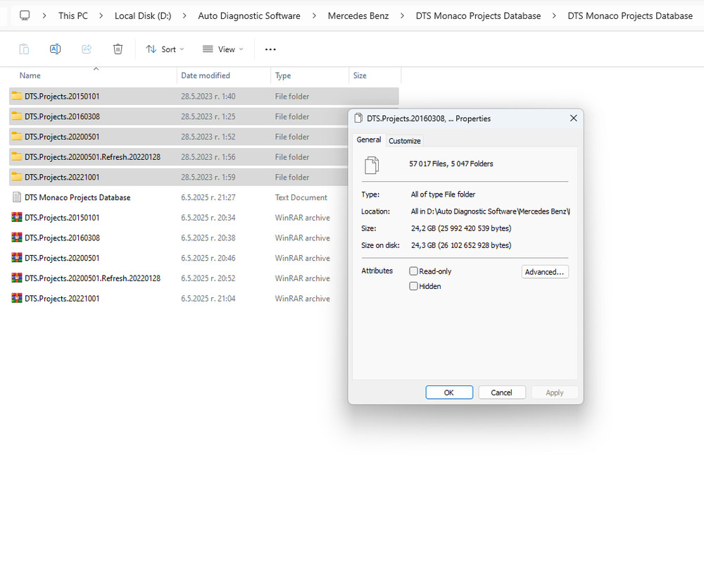Select DTS Monaco Projects Database text document icon

click(17, 197)
